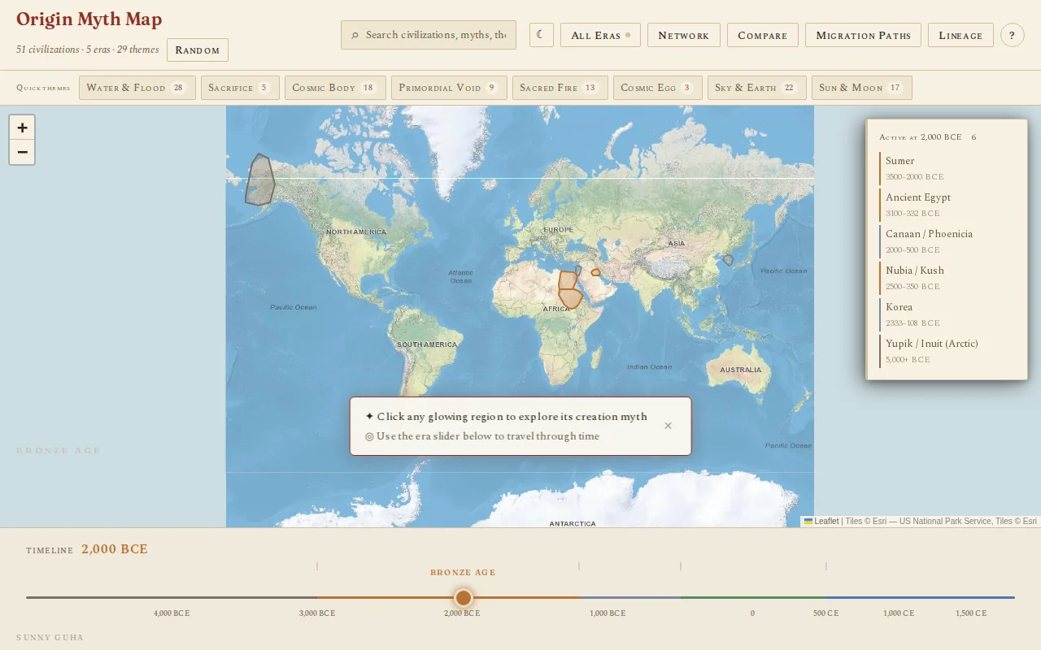Image resolution: width=1041 pixels, height=650 pixels.
Task: Select Canaan / Phoenicia entry
Action: tap(947, 241)
